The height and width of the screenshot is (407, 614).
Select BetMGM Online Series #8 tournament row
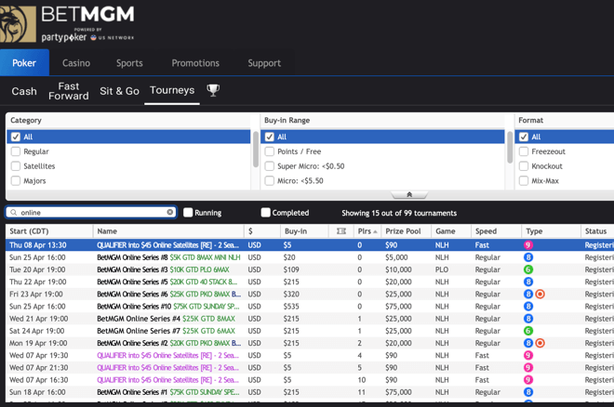310,257
